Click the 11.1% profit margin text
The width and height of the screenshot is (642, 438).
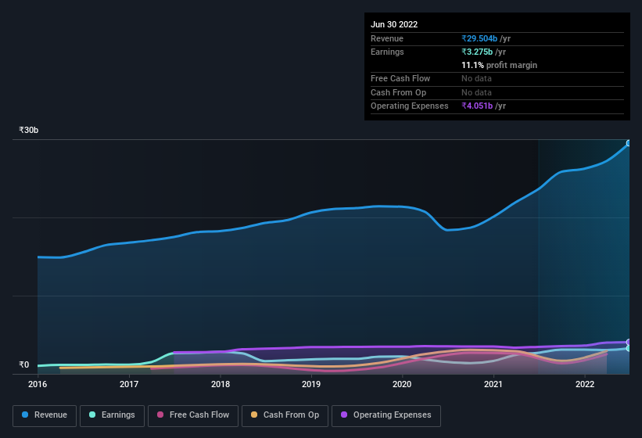click(499, 65)
